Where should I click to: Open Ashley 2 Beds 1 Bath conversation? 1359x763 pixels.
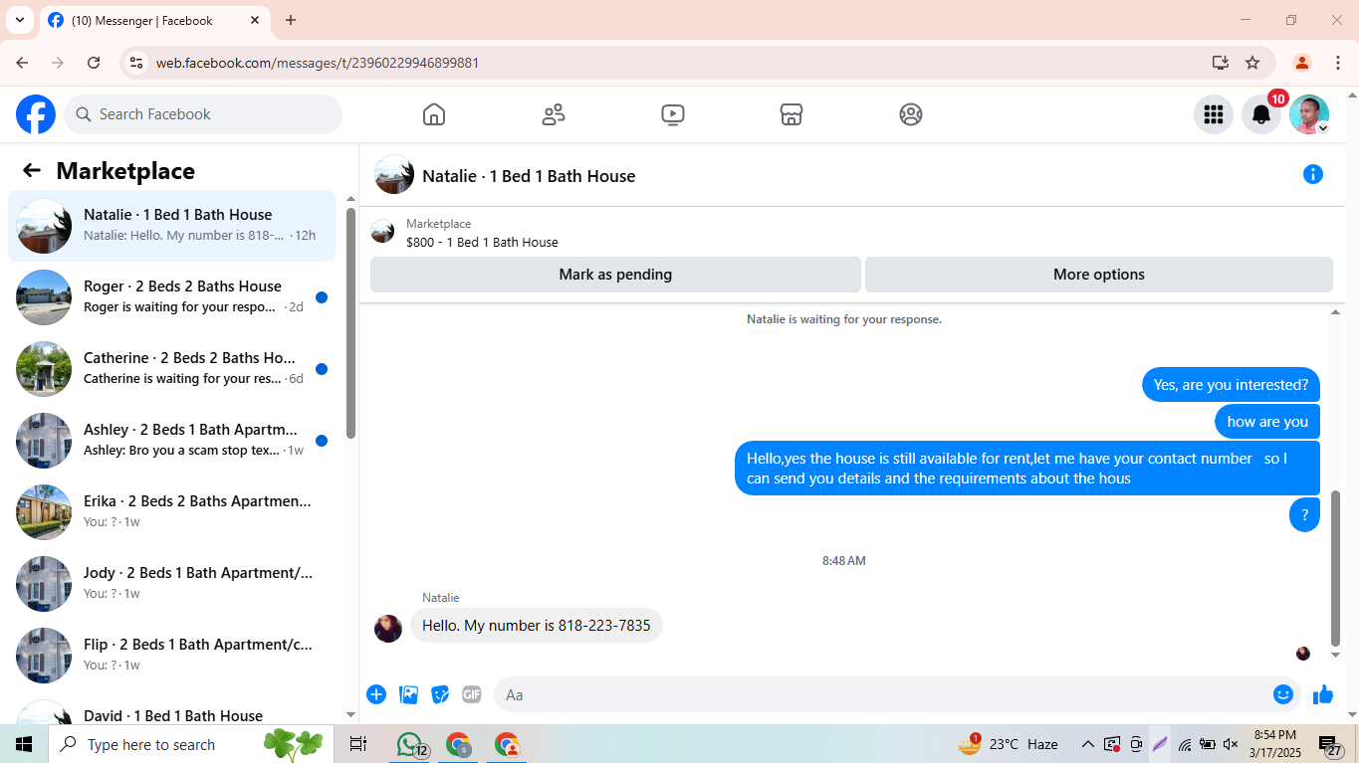click(172, 441)
